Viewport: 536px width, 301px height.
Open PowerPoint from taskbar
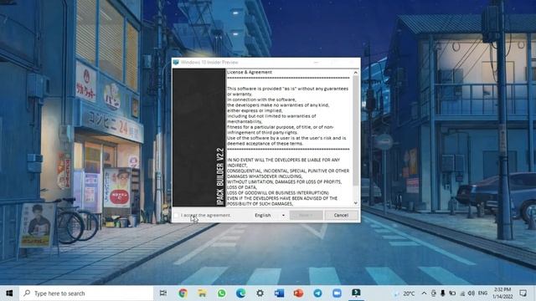click(298, 293)
